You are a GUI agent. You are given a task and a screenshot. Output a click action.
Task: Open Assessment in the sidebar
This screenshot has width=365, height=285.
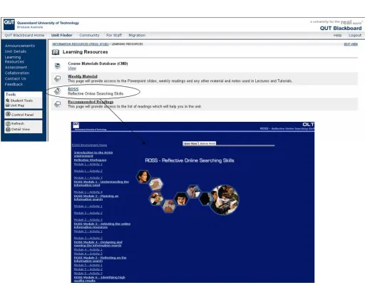click(16, 67)
